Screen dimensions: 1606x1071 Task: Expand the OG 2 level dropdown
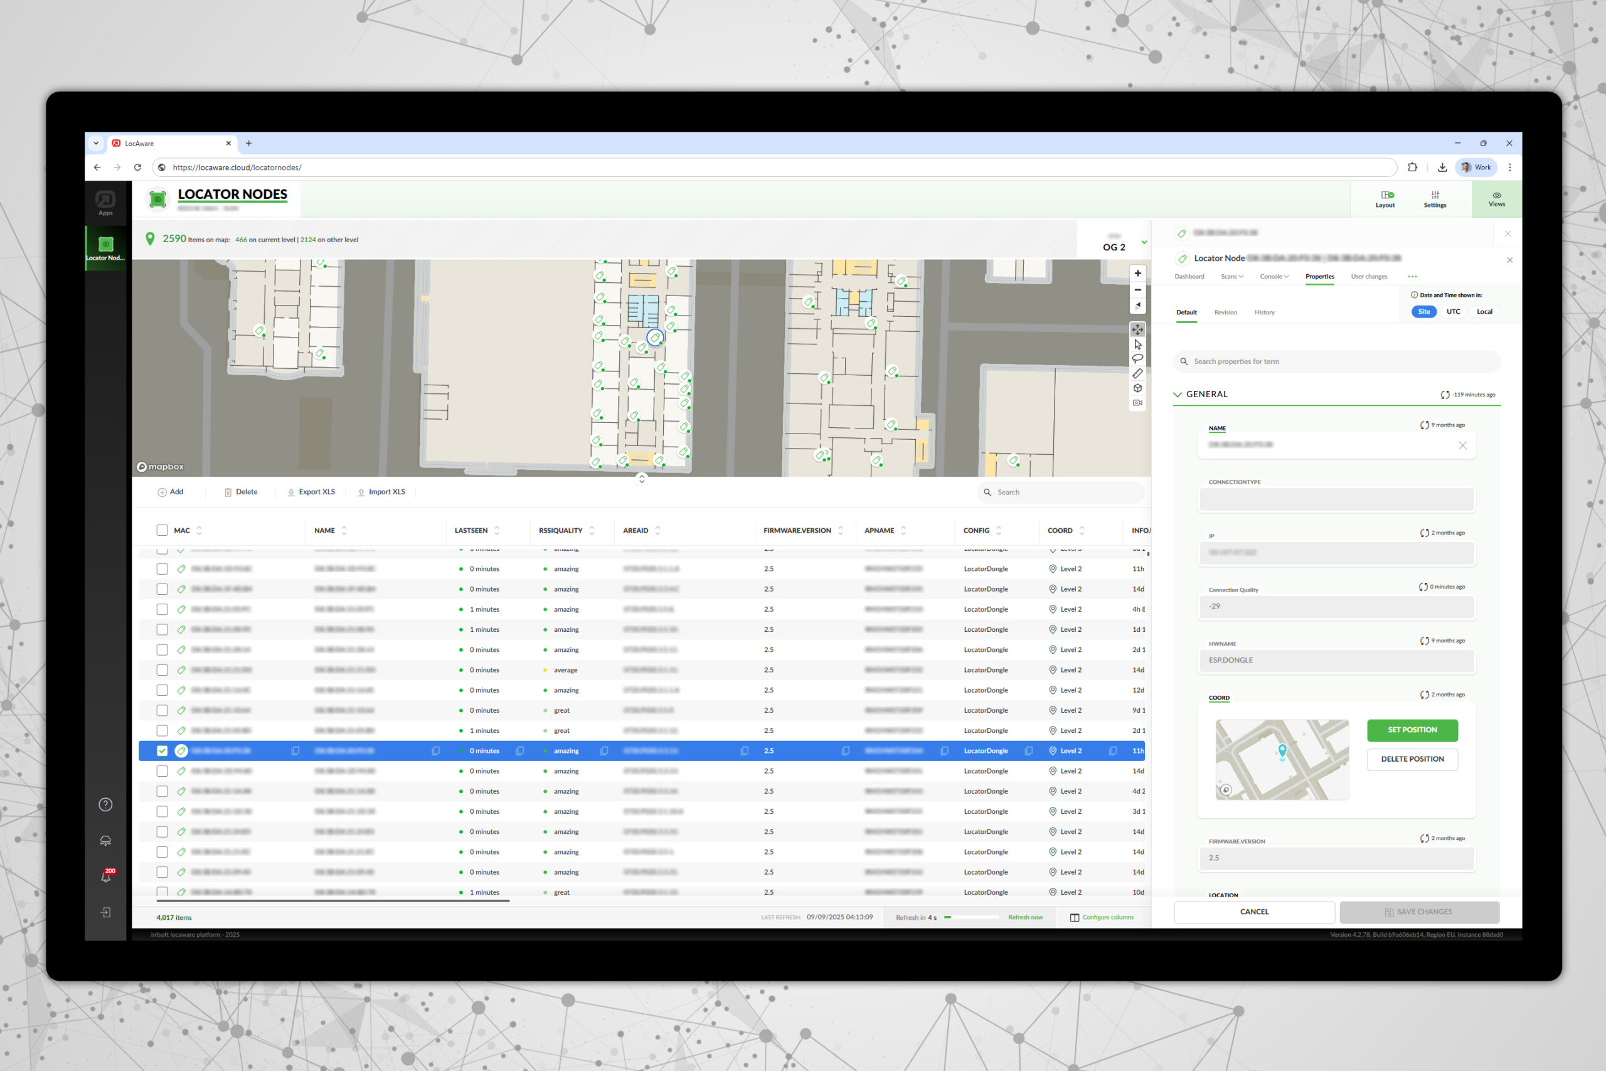pos(1144,242)
